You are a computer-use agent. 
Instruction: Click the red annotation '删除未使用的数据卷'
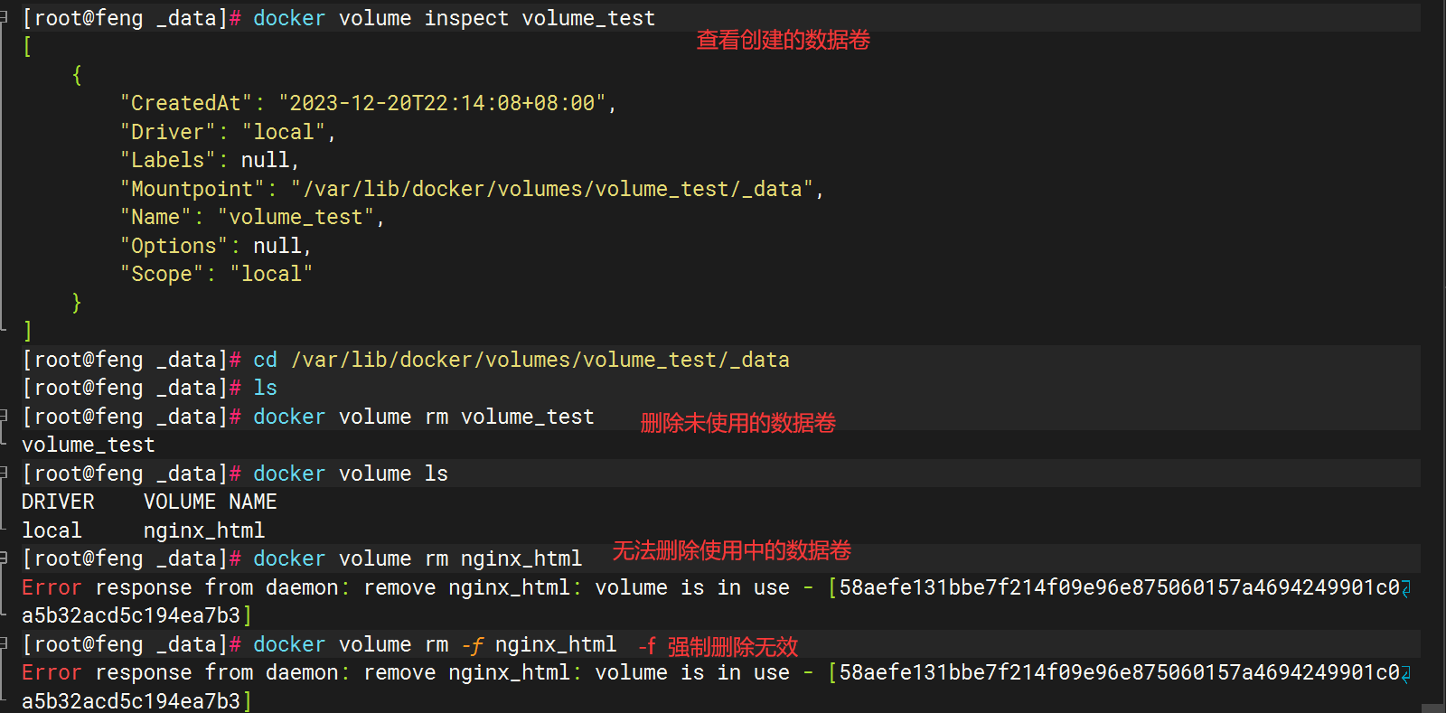pos(737,423)
